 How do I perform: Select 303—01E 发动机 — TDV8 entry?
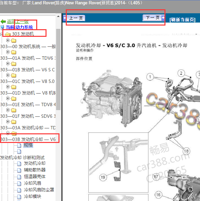[28, 104]
